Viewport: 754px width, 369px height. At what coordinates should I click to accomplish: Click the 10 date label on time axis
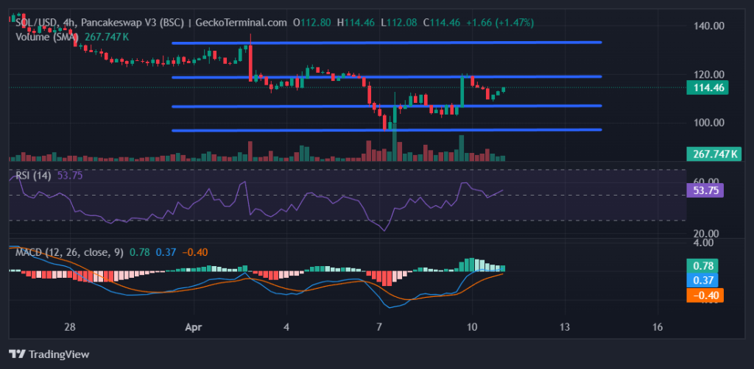(472, 327)
